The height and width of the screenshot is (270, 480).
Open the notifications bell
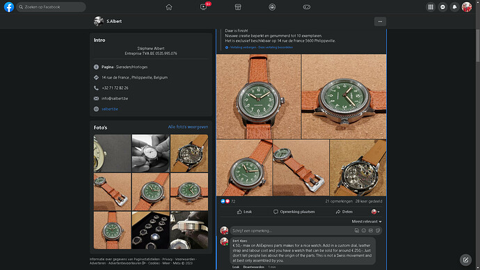[x=454, y=7]
